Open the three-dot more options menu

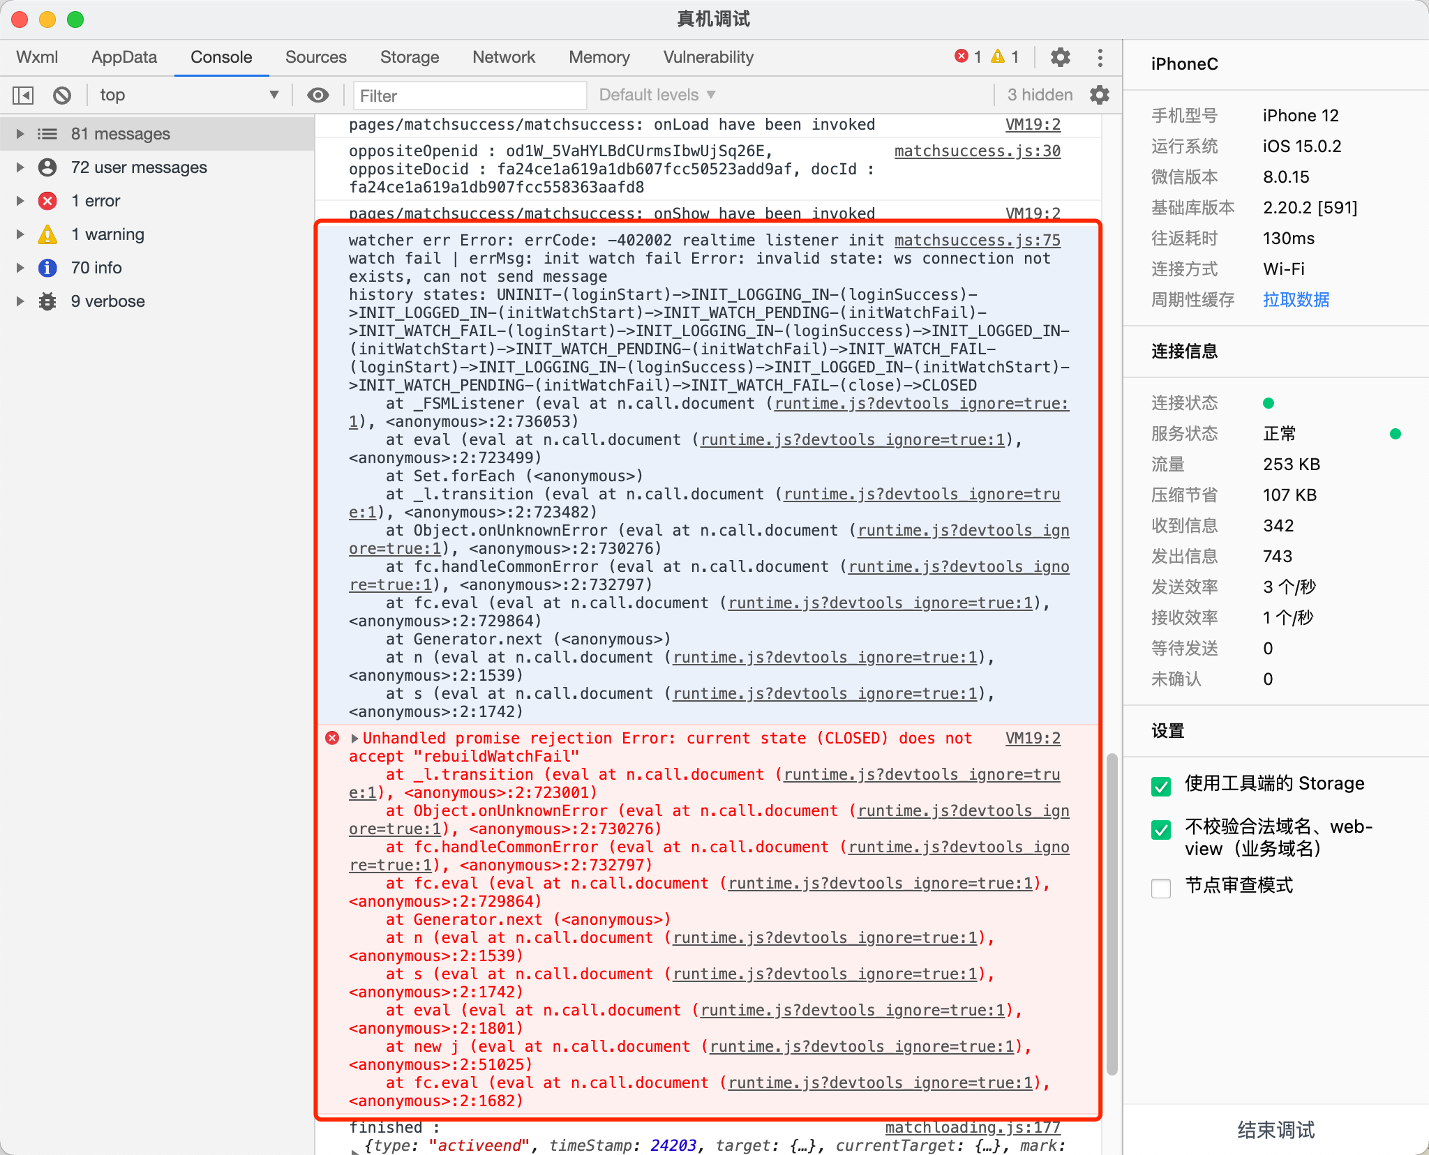point(1100,57)
